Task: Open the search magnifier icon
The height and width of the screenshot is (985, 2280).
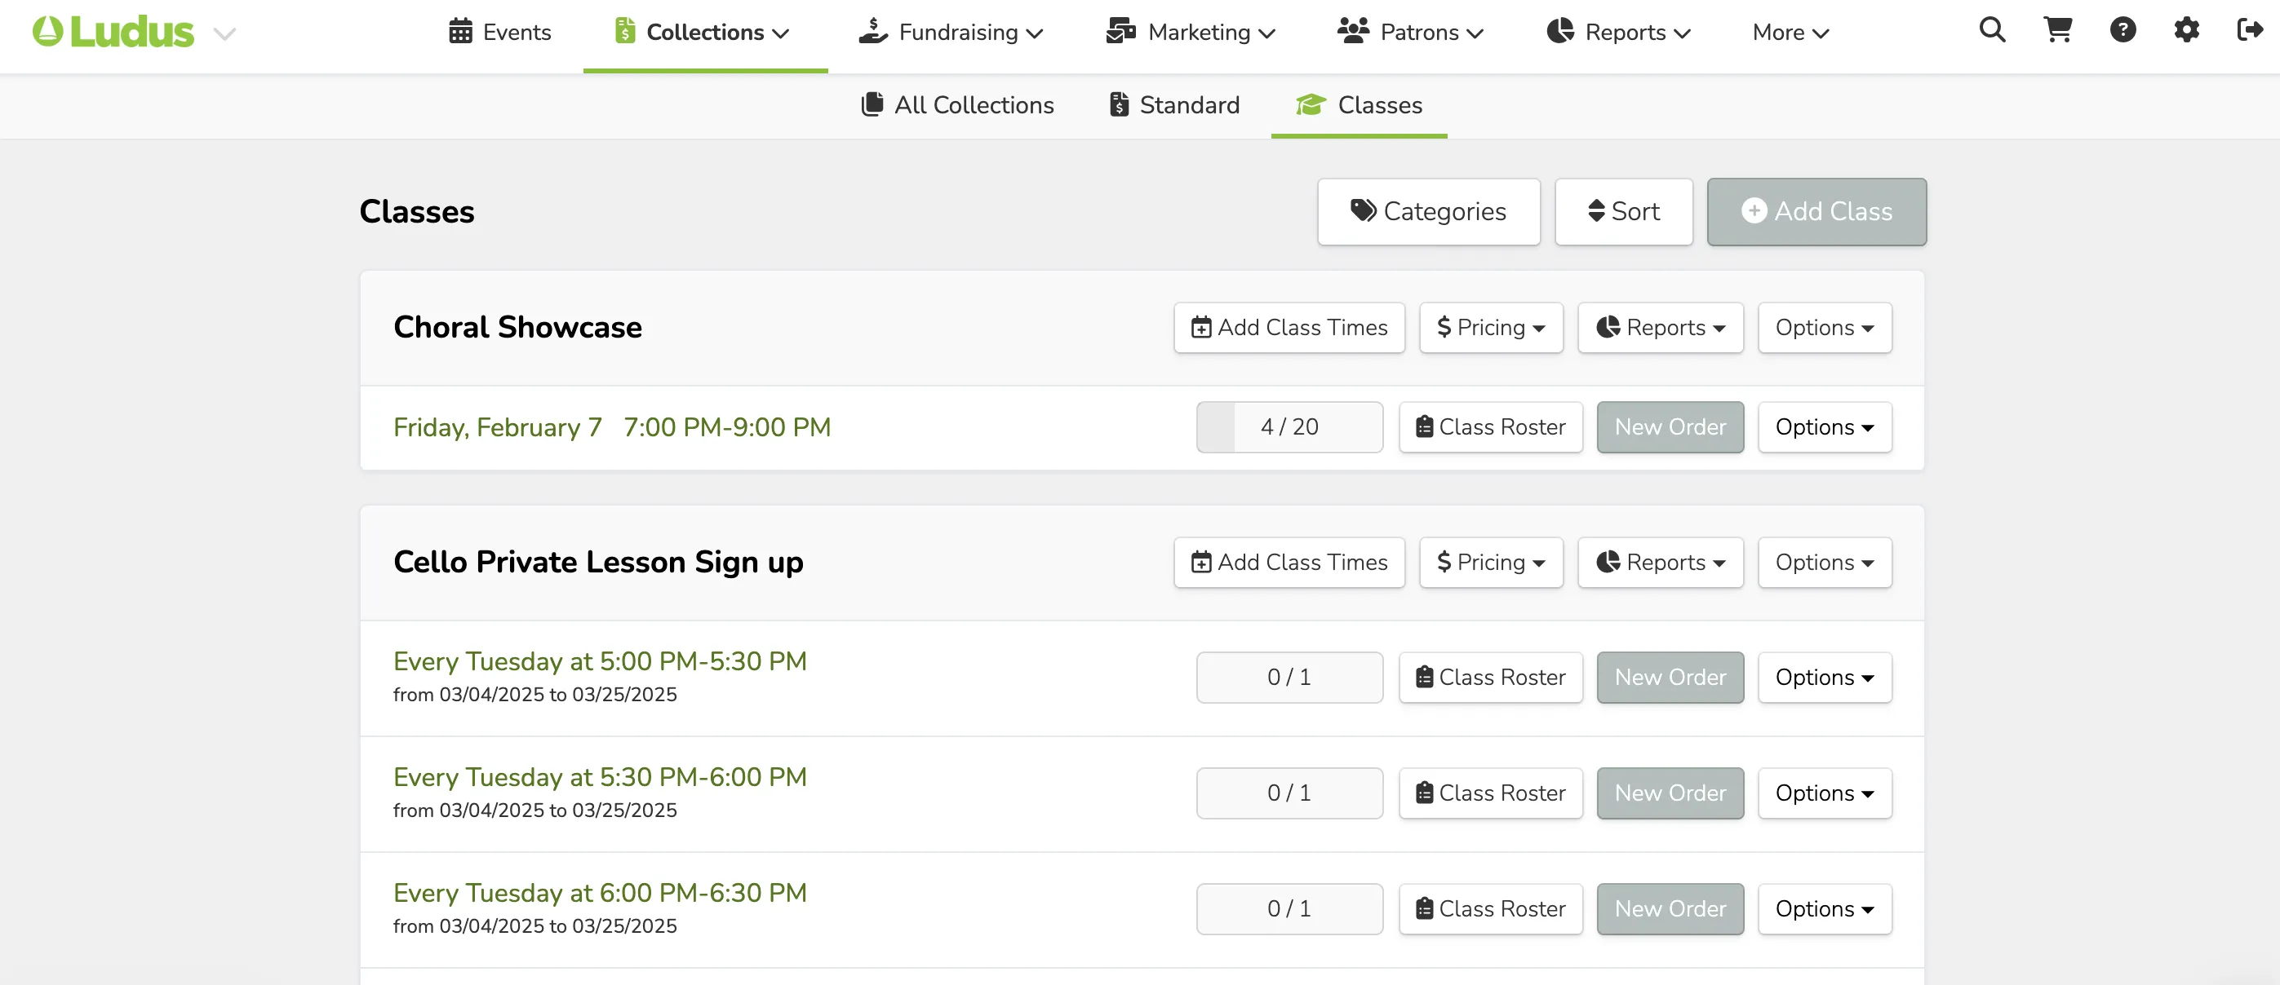Action: click(1992, 31)
